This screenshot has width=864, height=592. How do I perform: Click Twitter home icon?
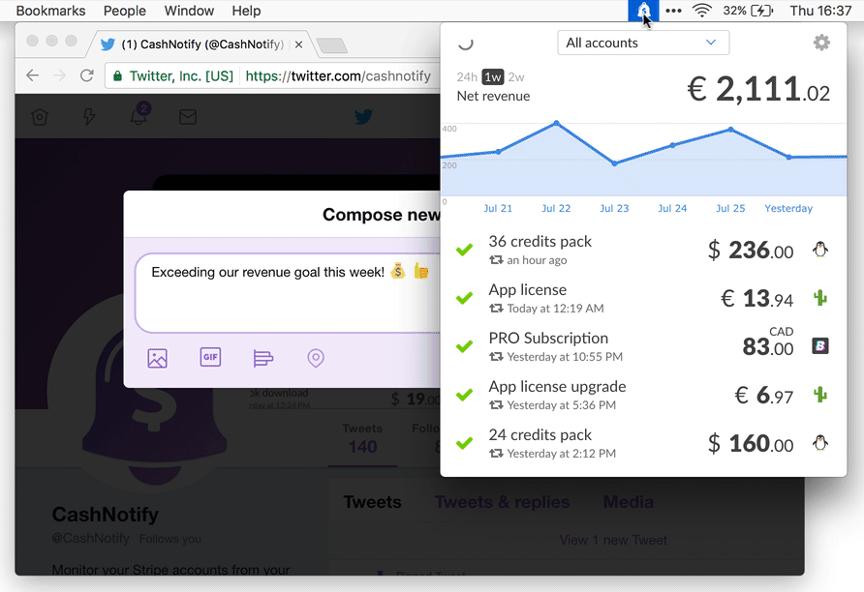coord(40,117)
